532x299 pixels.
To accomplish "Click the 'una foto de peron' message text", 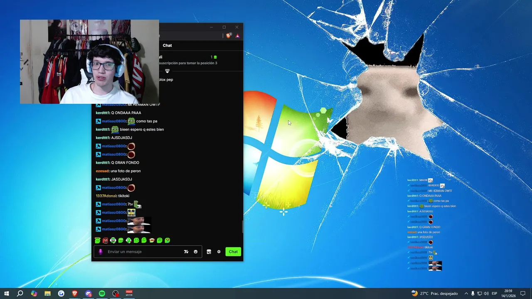I will (x=126, y=171).
